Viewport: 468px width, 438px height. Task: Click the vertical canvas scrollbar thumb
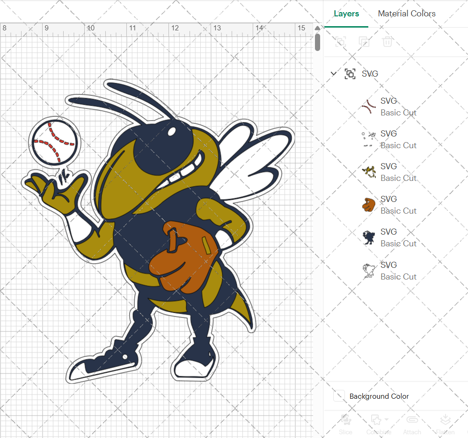click(318, 42)
